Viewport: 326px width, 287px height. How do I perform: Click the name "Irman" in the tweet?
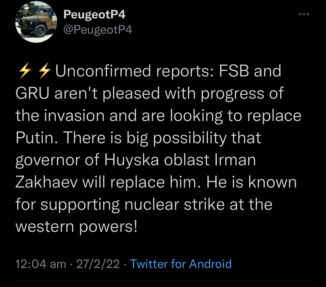coord(235,160)
